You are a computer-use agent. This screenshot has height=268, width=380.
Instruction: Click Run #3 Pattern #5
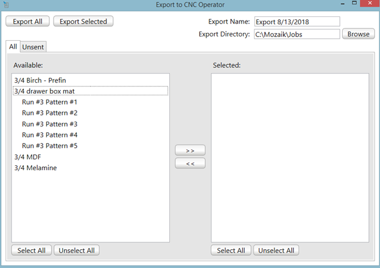tap(49, 146)
